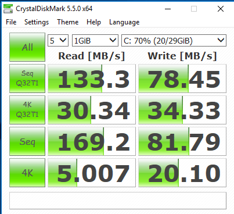Run all benchmarks with the All button
This screenshot has height=214, width=234.
click(27, 47)
